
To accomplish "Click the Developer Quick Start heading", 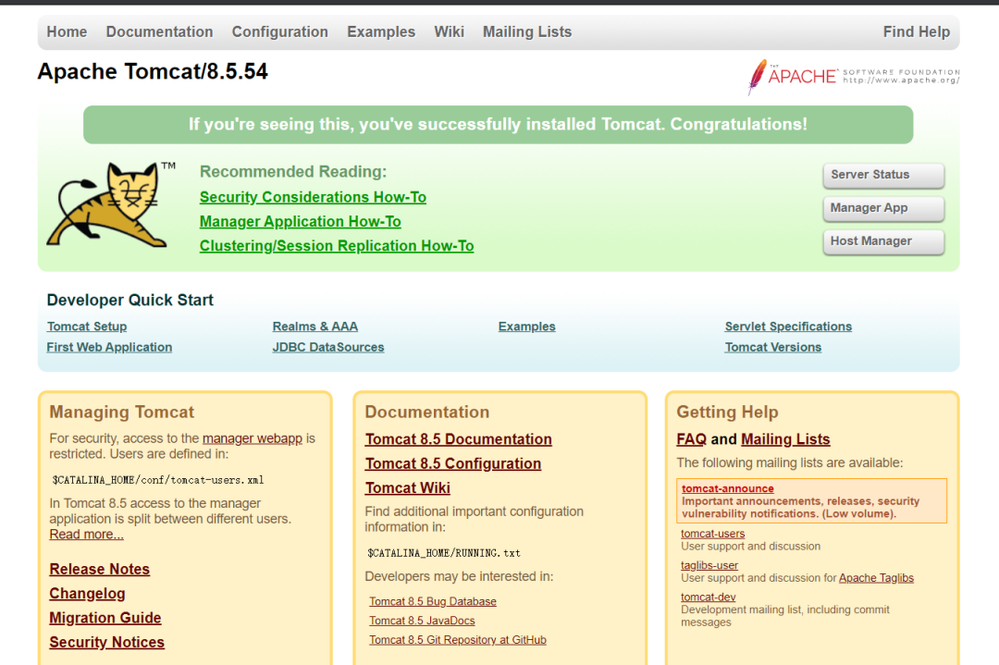I will (x=130, y=300).
